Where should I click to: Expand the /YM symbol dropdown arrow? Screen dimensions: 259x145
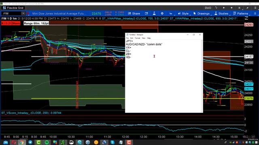click(23, 13)
